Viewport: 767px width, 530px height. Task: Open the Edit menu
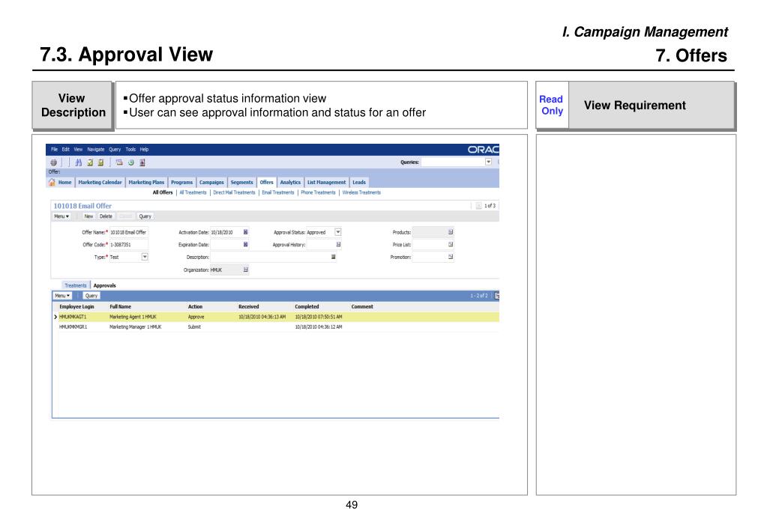[x=65, y=150]
